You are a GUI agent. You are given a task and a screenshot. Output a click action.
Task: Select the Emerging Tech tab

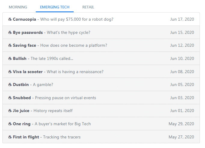[55, 7]
